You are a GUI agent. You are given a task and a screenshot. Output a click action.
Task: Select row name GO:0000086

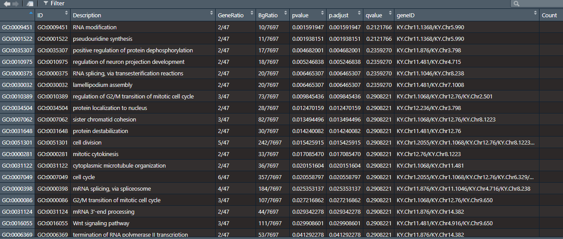[17, 200]
